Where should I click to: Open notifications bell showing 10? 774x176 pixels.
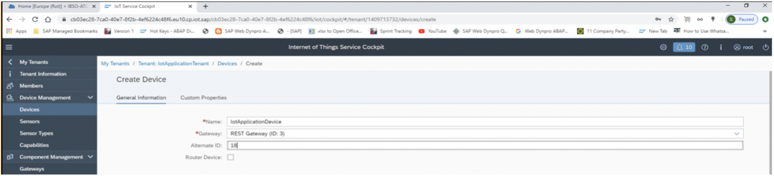tap(684, 47)
